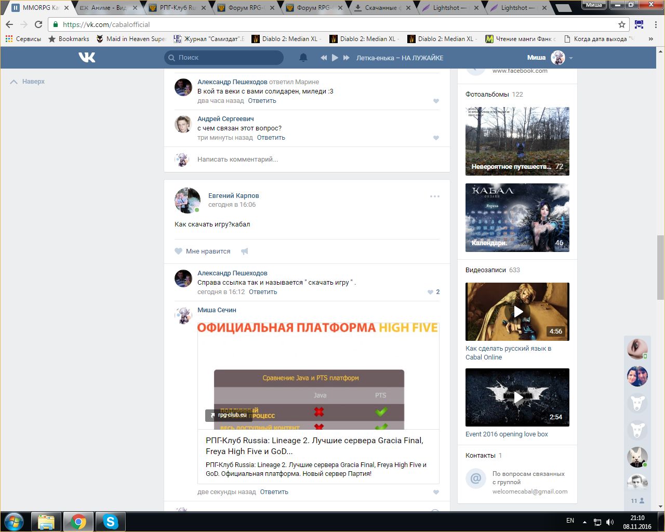The width and height of the screenshot is (665, 532).
Task: Reload the current page
Action: (x=38, y=24)
